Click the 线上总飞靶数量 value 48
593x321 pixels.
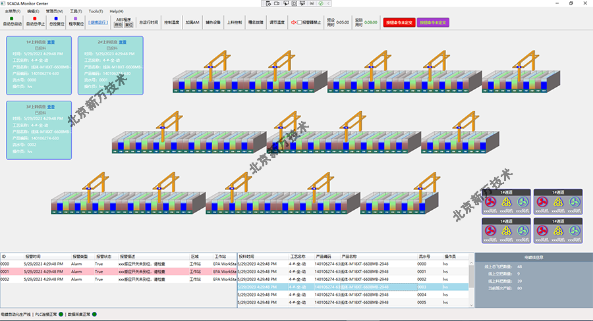[x=520, y=266]
